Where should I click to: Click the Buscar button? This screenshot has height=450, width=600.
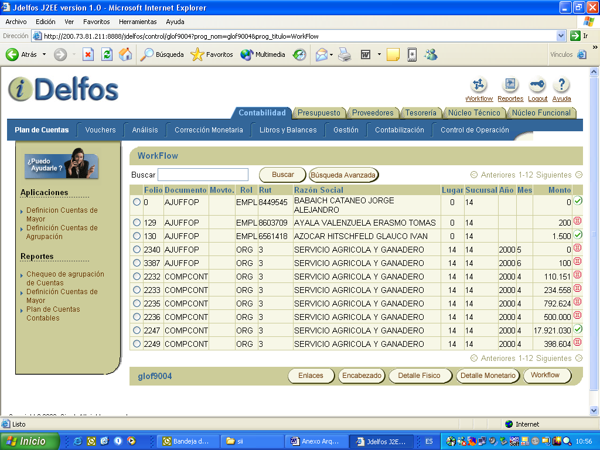click(282, 175)
